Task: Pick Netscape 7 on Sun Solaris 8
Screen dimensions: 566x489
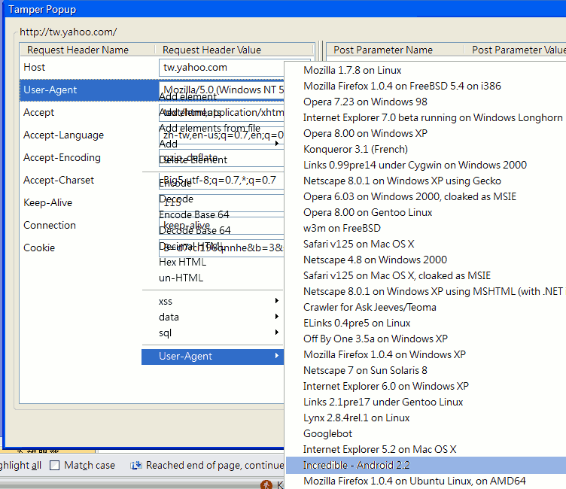Action: pyautogui.click(x=365, y=371)
